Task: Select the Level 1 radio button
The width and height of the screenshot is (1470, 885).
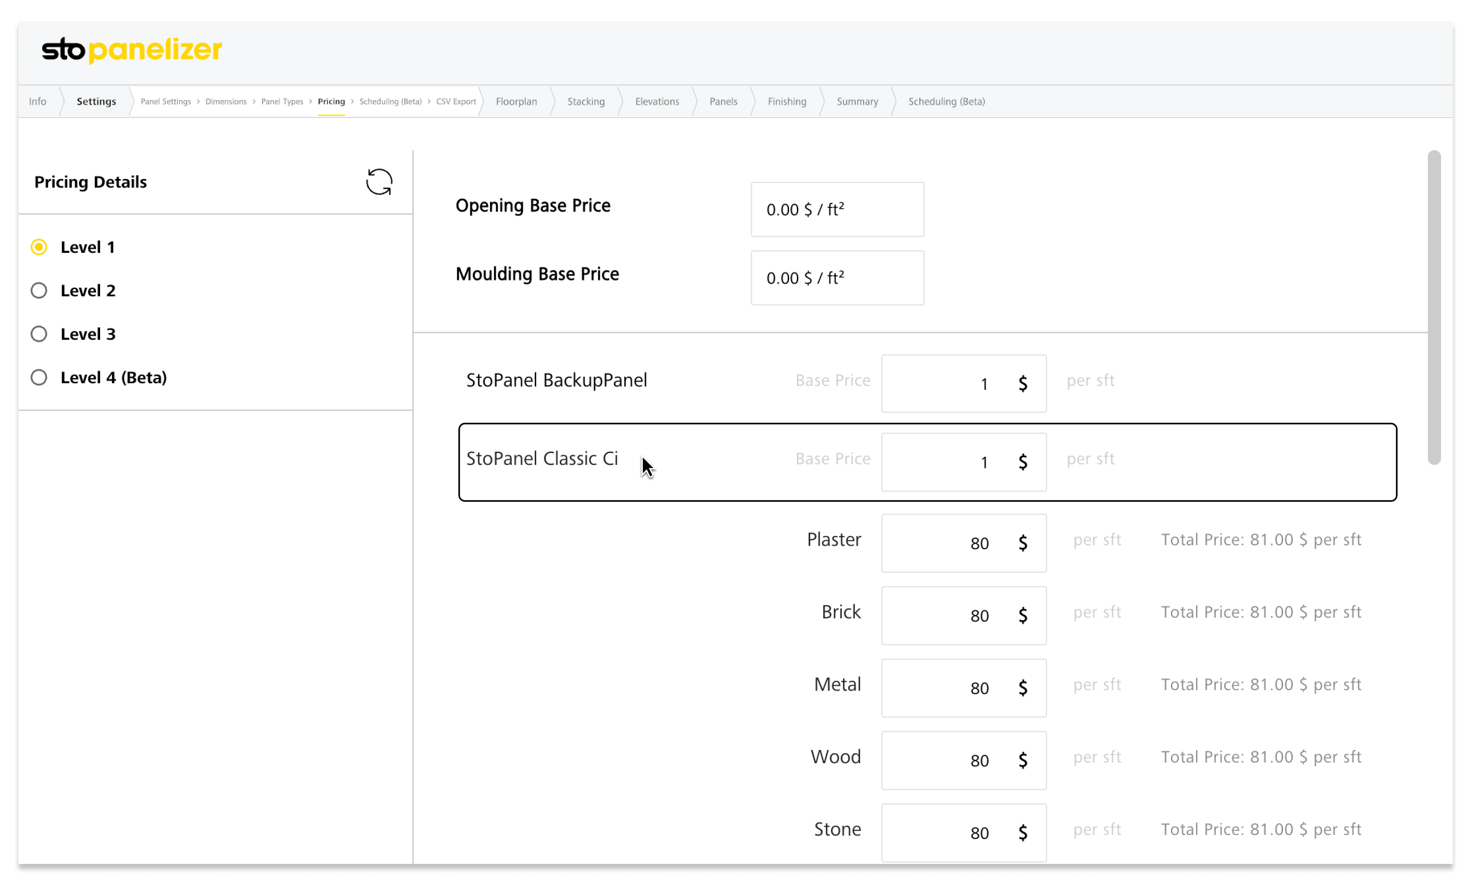Action: click(x=39, y=247)
